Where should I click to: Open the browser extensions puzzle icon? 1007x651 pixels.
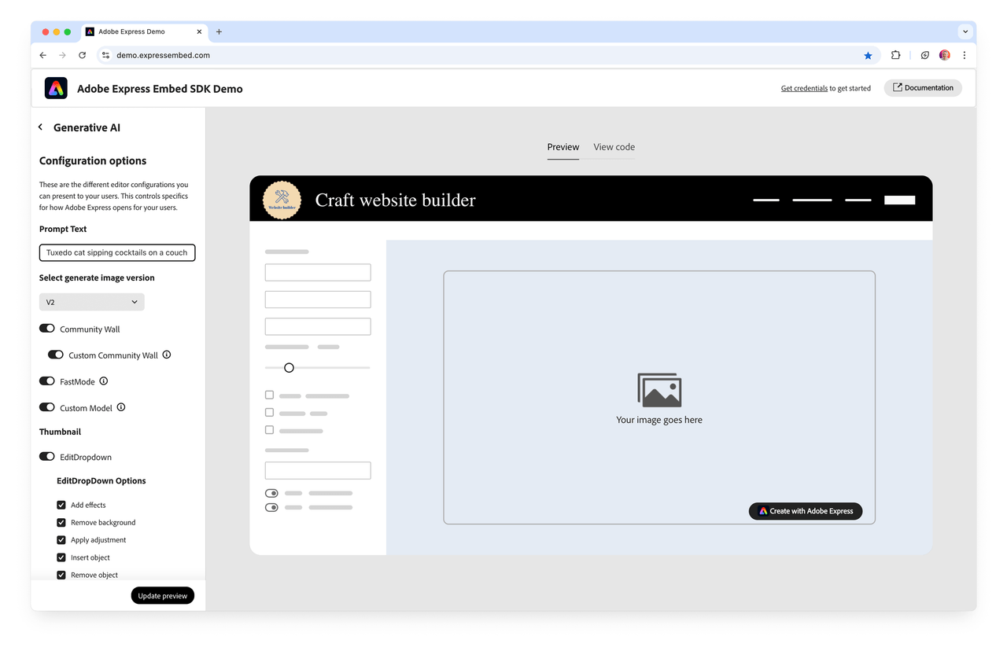[895, 55]
